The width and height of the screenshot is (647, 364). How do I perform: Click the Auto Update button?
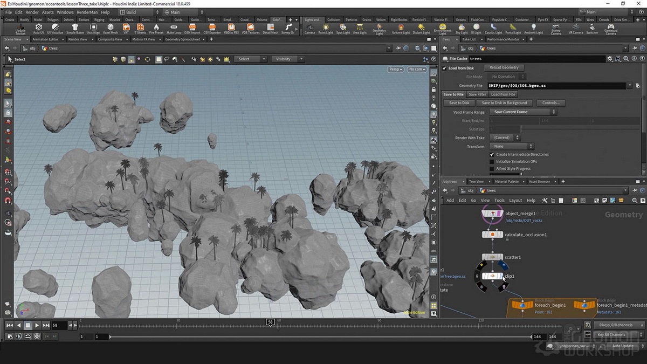point(623,346)
